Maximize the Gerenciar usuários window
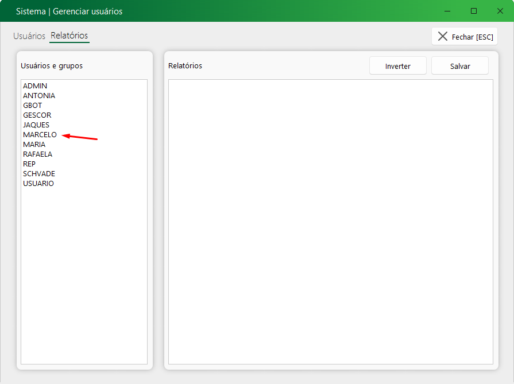Screen dimensions: 514x384 tap(474, 11)
